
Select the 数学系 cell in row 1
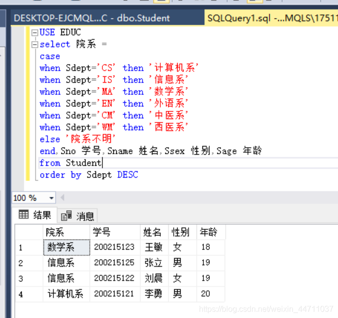tap(67, 247)
